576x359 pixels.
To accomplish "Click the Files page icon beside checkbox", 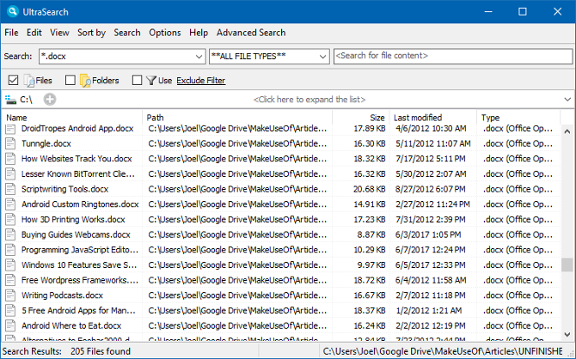I will pyautogui.click(x=29, y=81).
